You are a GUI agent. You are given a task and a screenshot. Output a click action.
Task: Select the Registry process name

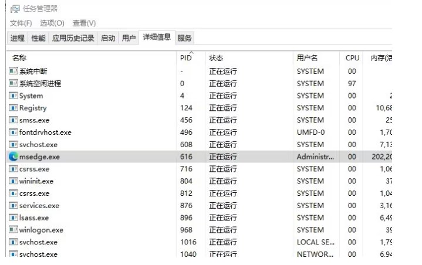[x=33, y=108]
